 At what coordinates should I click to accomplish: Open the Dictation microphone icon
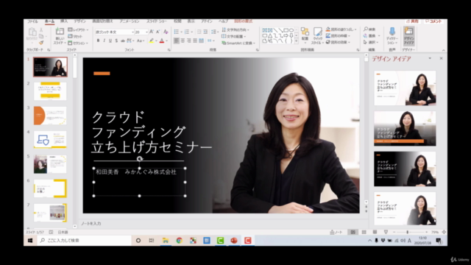tap(392, 31)
